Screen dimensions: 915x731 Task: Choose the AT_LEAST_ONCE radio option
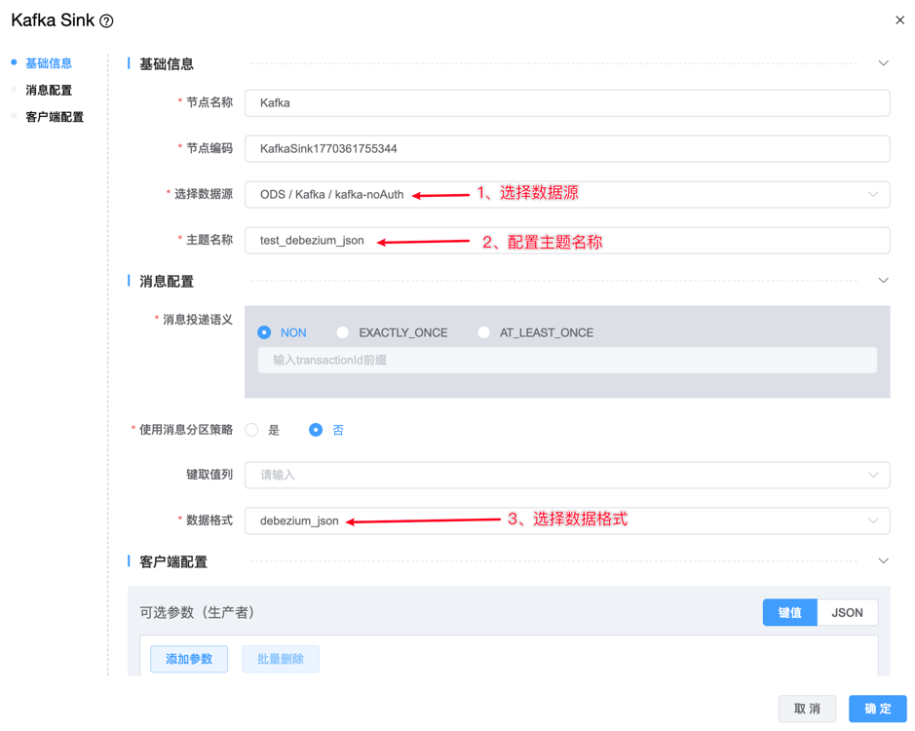[x=484, y=332]
